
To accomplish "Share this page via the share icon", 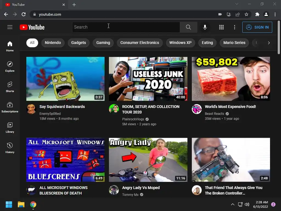I will pos(238,14).
